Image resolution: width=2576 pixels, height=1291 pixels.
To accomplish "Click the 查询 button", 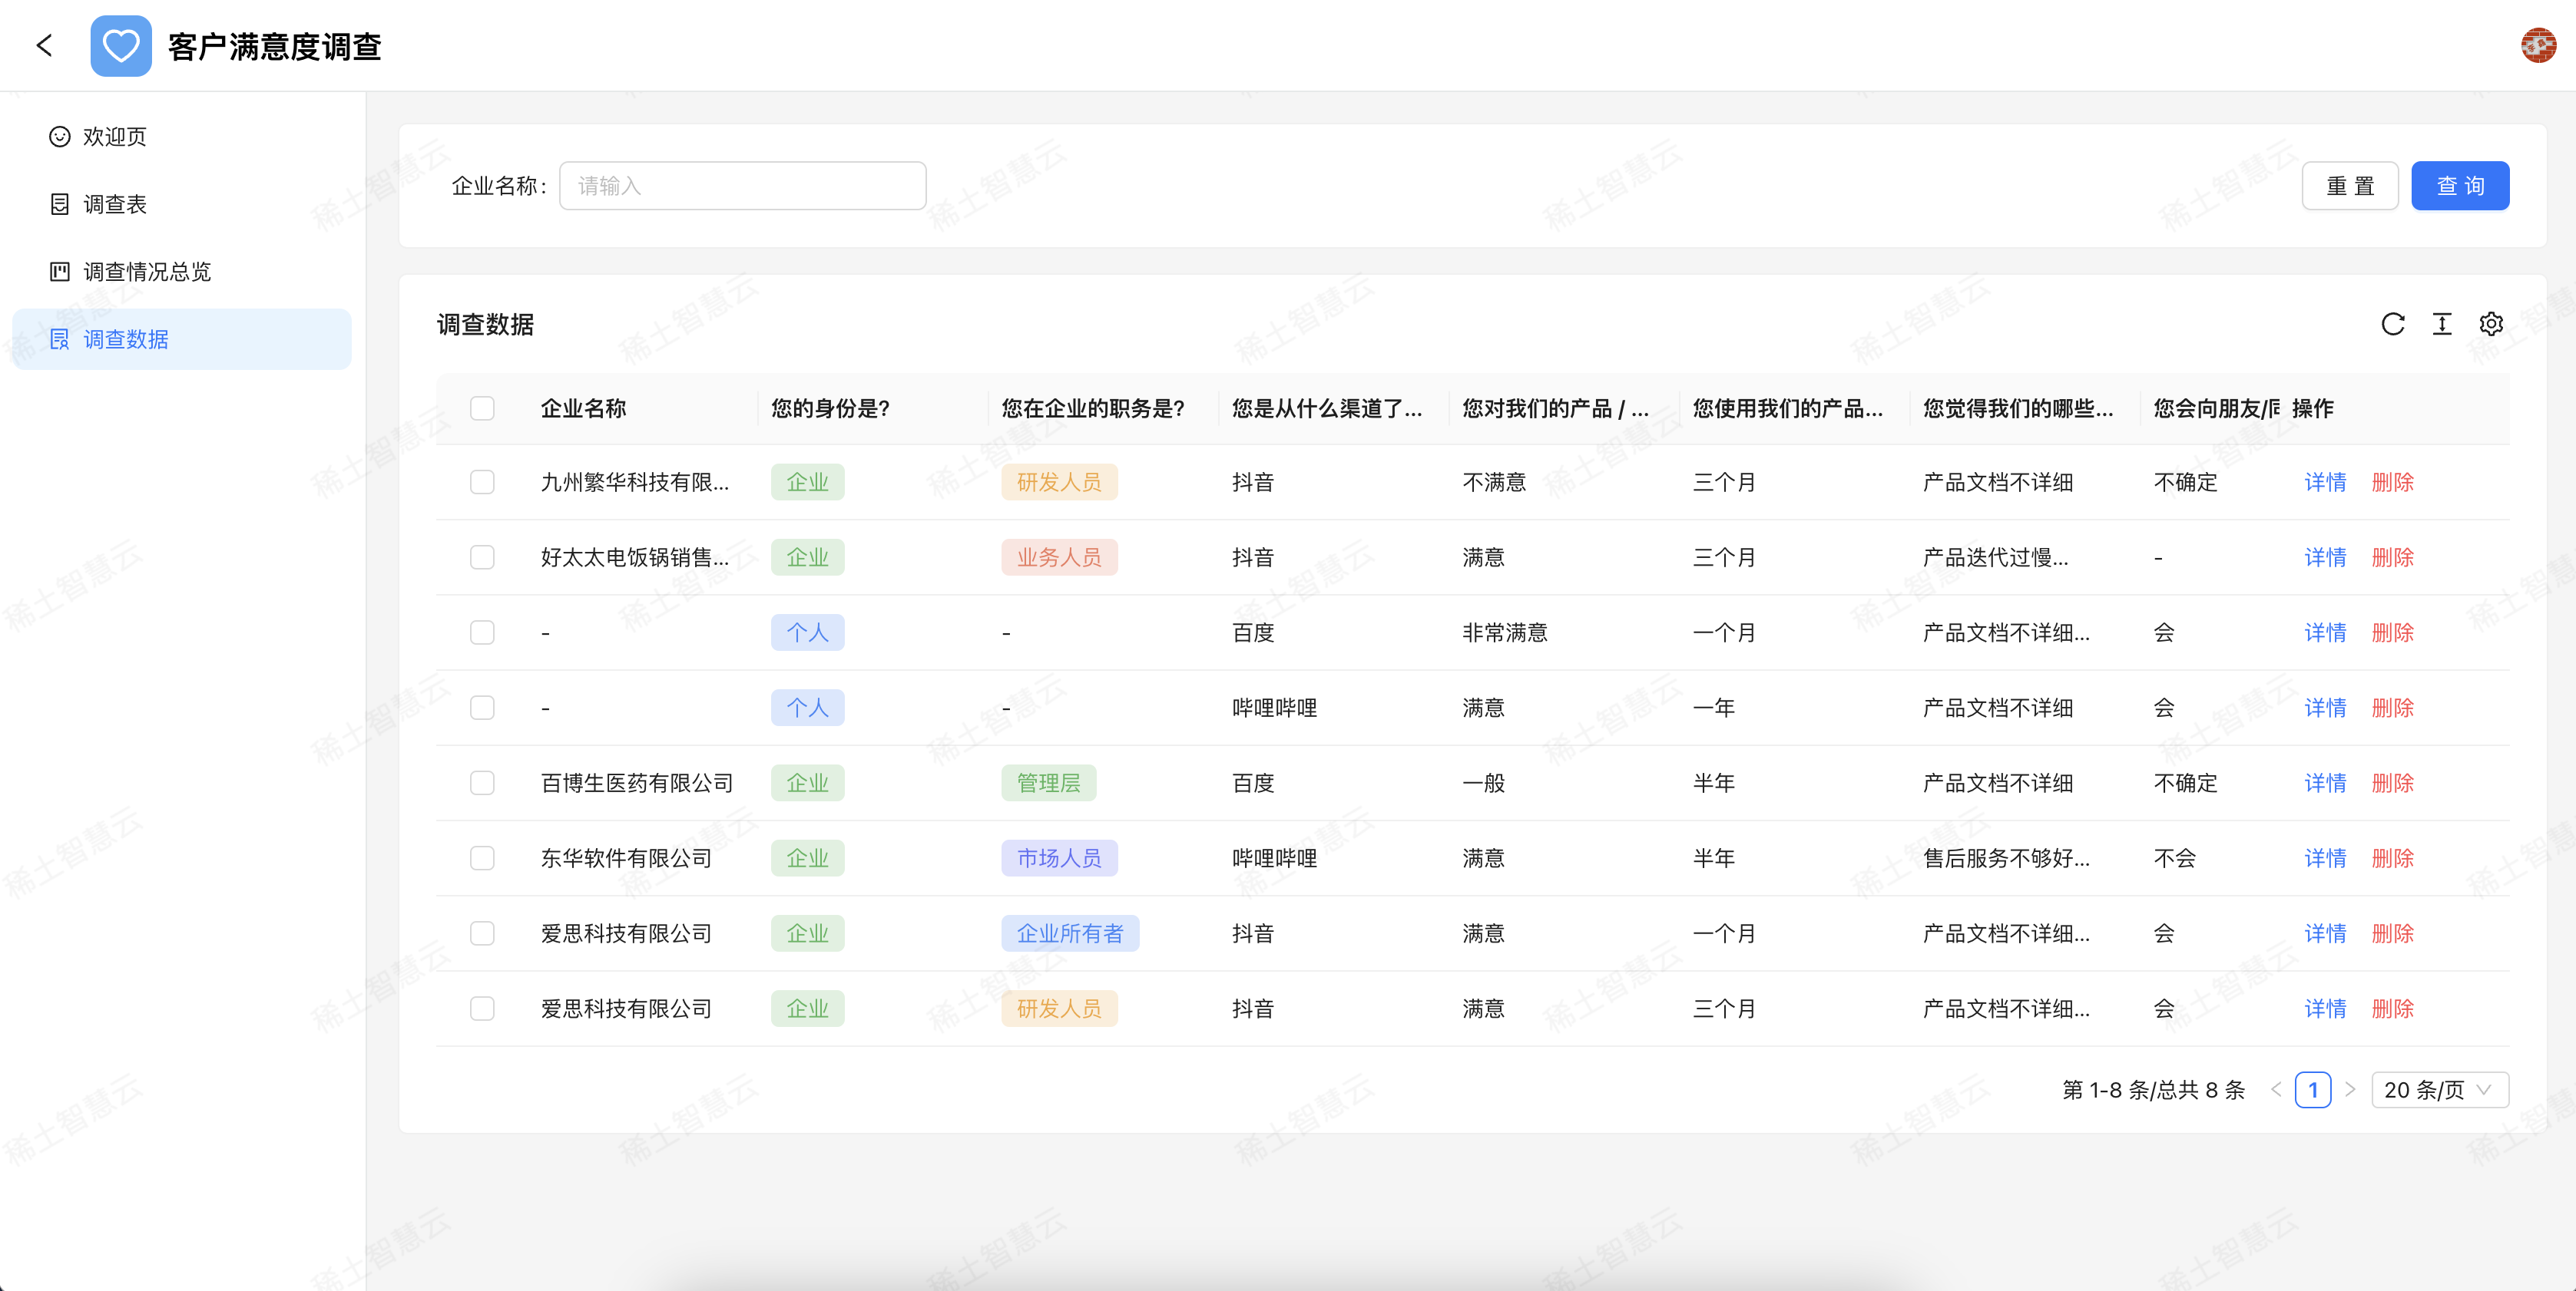I will click(2459, 186).
